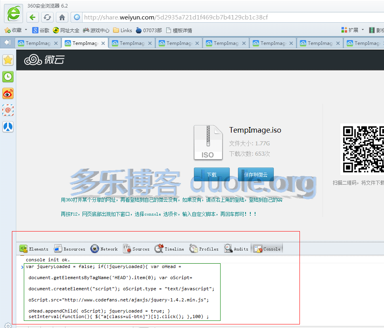Collapse the sidebar with the arrow icon
Screen dimensions: 384x328
pos(8,42)
